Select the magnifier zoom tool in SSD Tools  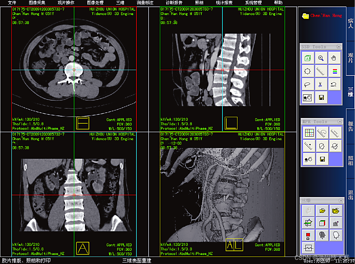point(321,58)
